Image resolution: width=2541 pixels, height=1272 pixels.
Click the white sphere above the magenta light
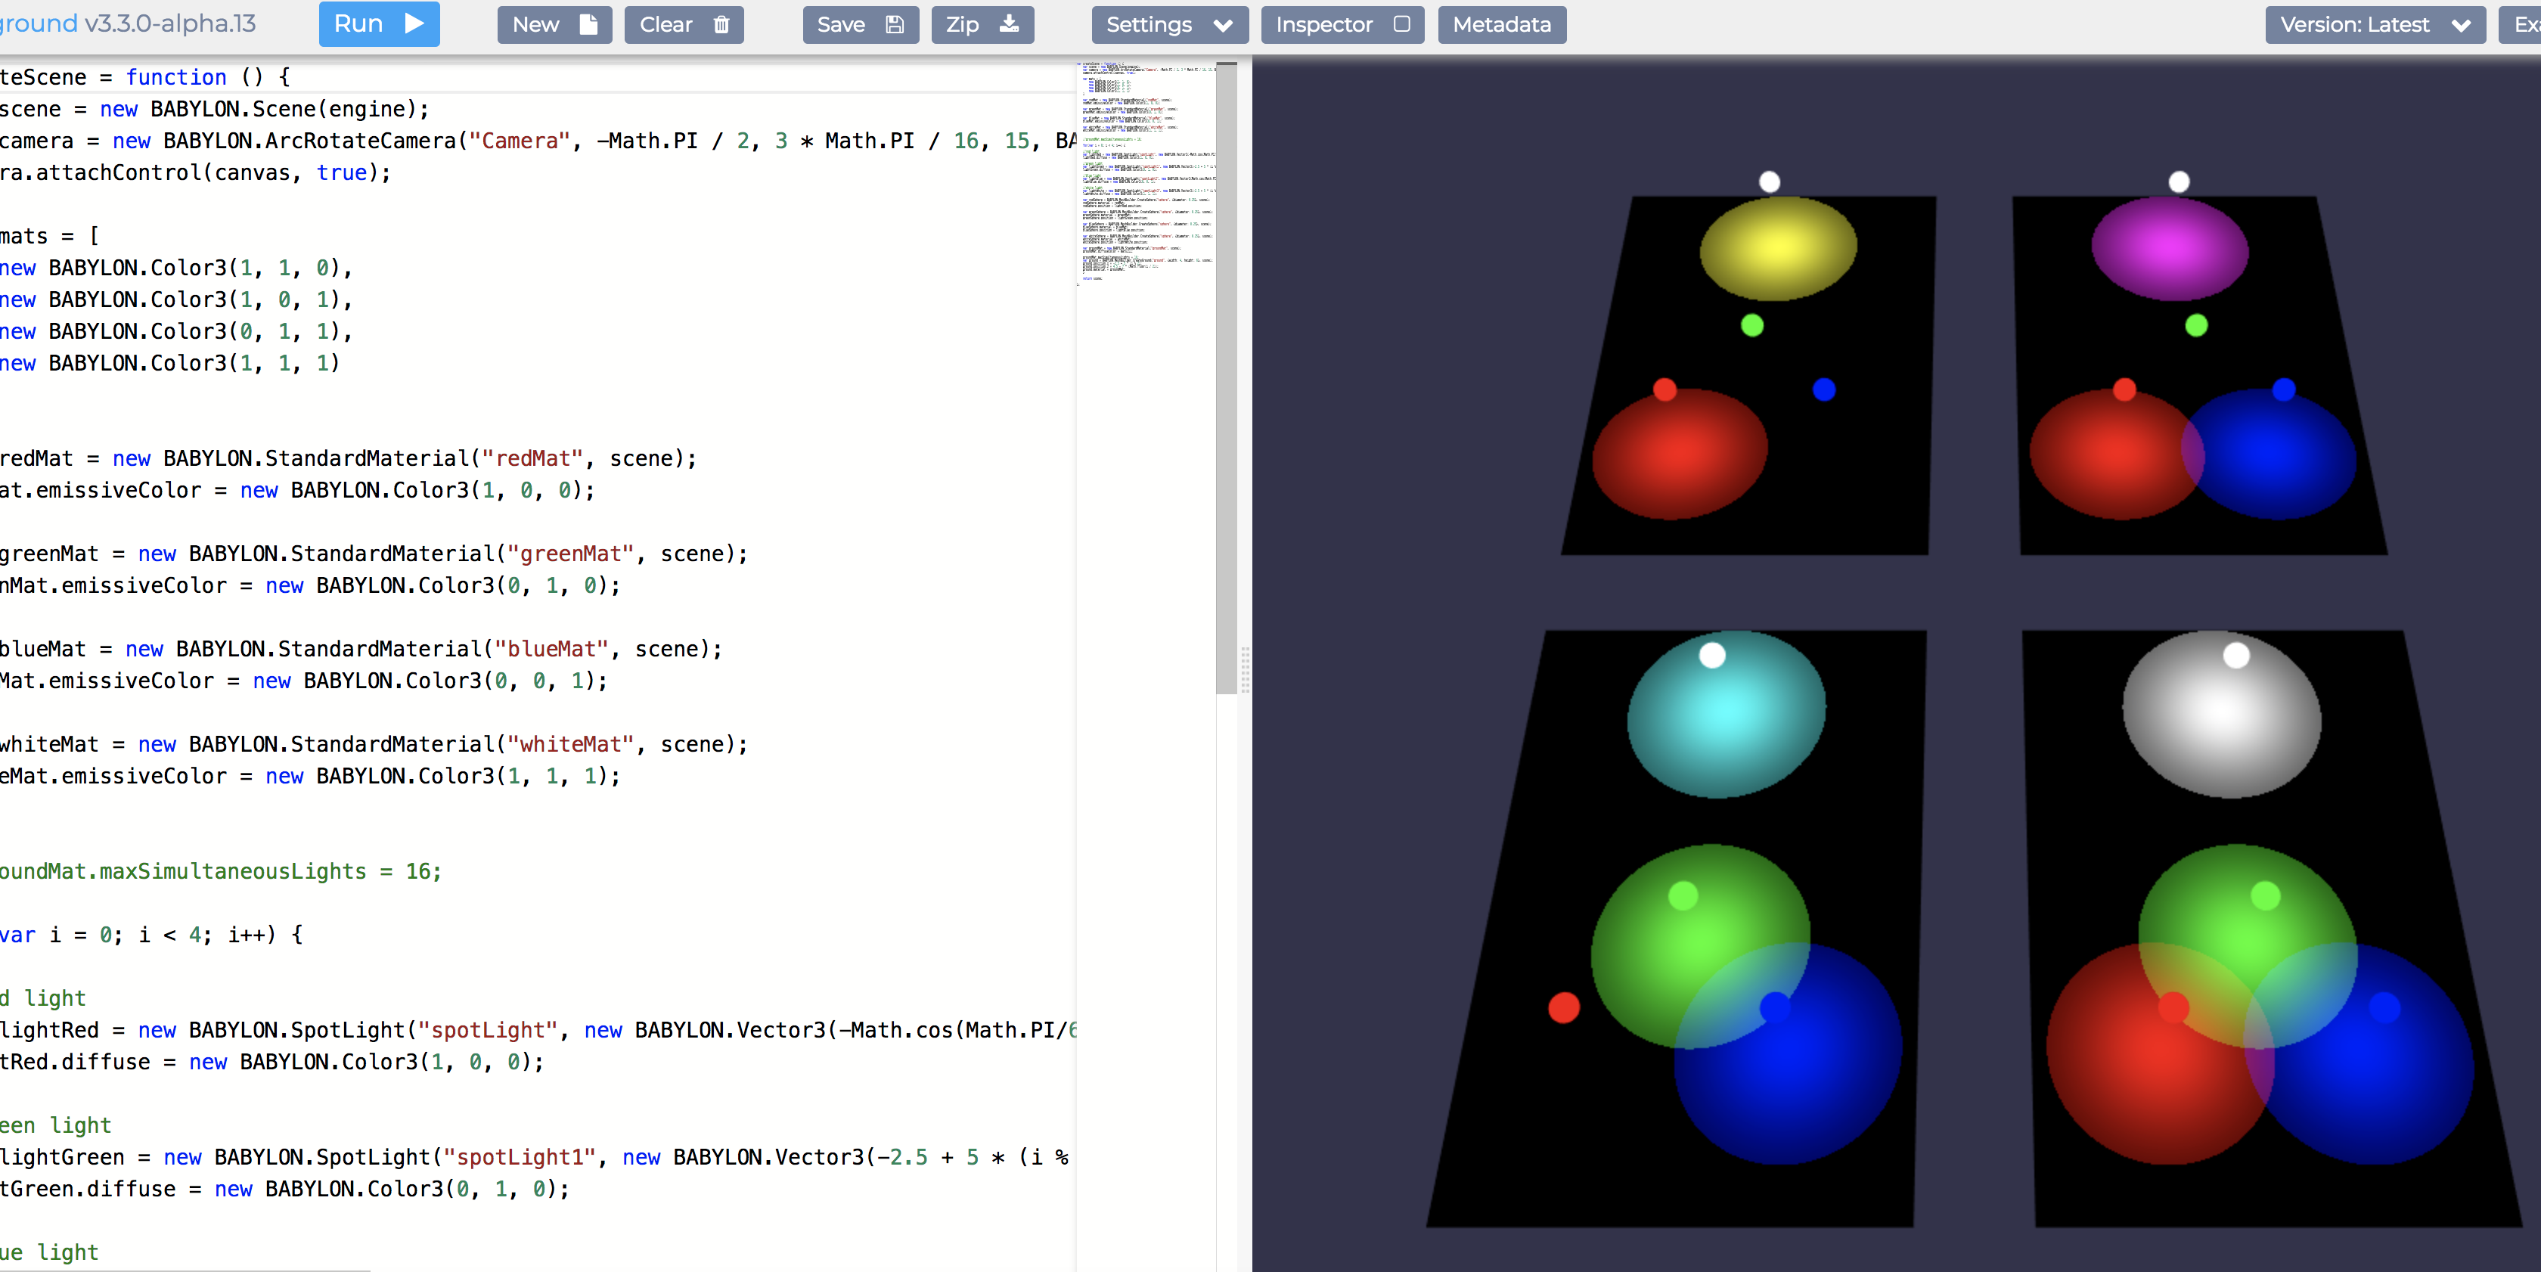[2178, 181]
